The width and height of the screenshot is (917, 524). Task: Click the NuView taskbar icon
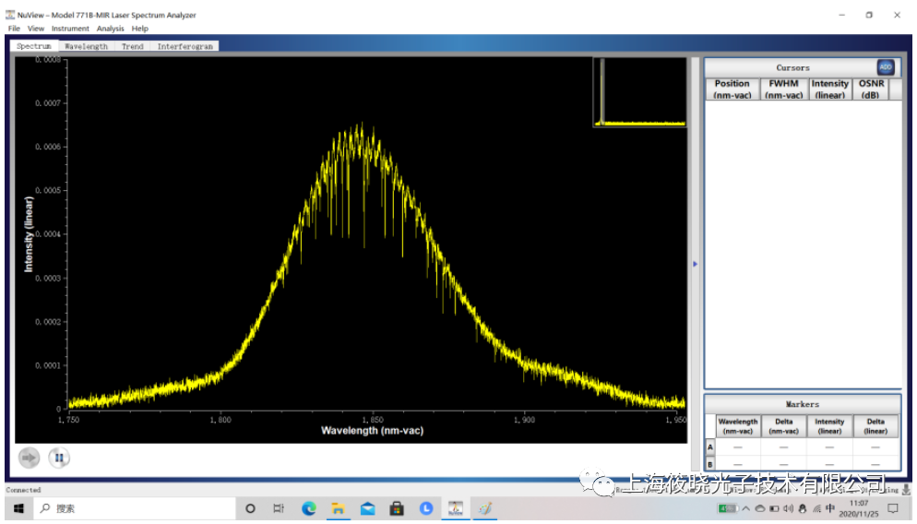point(455,508)
